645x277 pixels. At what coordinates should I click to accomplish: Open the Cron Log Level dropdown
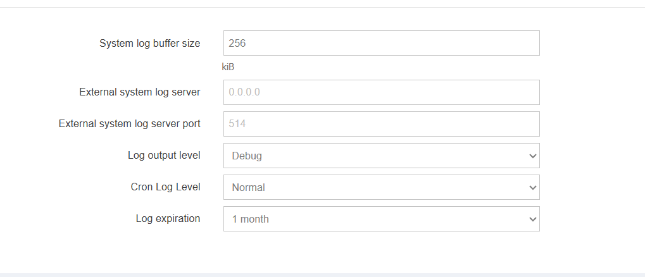point(381,187)
